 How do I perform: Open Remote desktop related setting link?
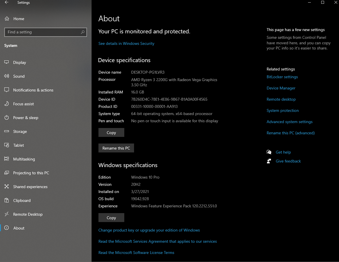click(x=281, y=100)
